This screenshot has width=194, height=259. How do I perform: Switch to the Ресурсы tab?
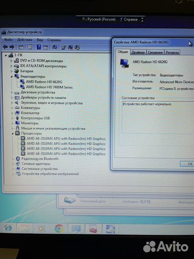coord(172,53)
